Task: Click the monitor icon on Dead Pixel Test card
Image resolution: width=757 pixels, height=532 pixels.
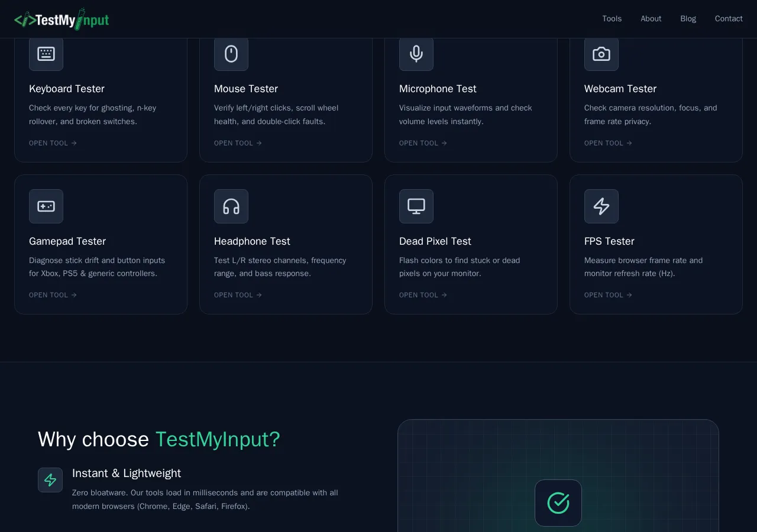Action: click(416, 206)
